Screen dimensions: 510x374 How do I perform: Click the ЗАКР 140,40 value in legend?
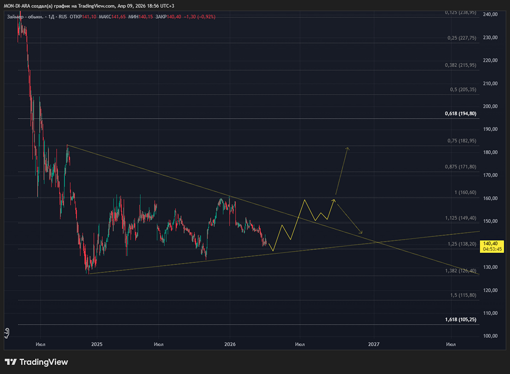point(168,17)
